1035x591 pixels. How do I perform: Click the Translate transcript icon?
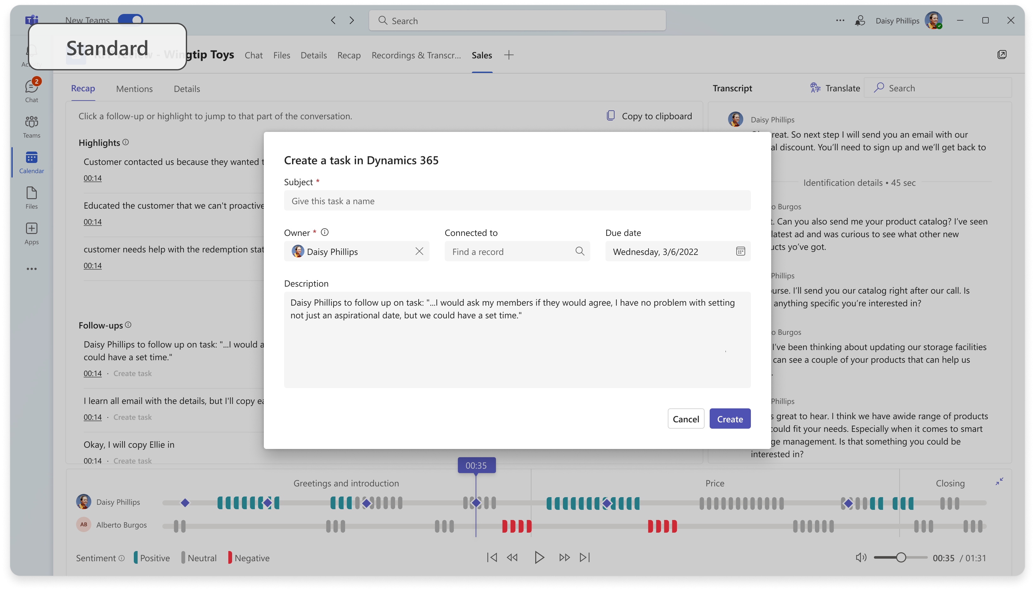pyautogui.click(x=815, y=88)
